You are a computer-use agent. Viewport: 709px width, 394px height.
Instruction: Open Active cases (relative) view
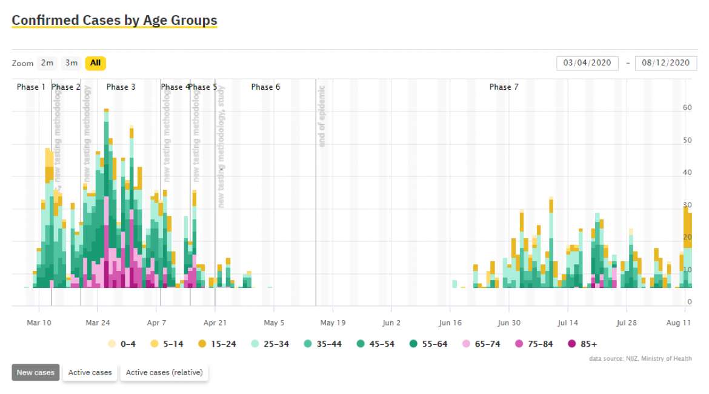pos(164,372)
